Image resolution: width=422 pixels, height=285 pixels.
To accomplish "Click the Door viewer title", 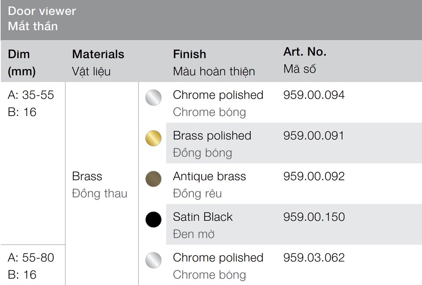I will [x=42, y=11].
